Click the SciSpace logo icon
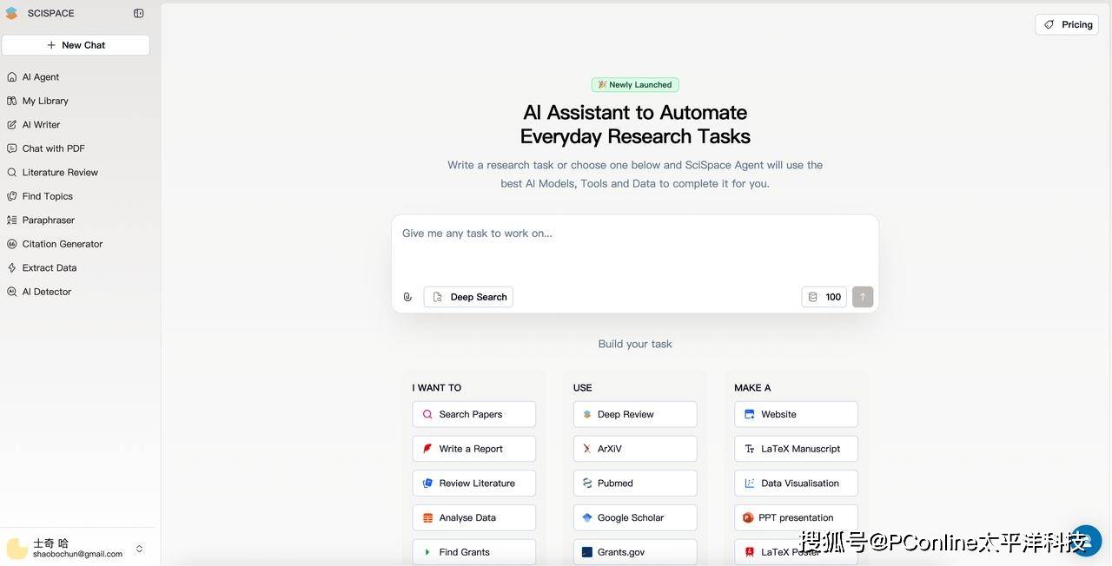This screenshot has width=1112, height=566. (x=11, y=13)
